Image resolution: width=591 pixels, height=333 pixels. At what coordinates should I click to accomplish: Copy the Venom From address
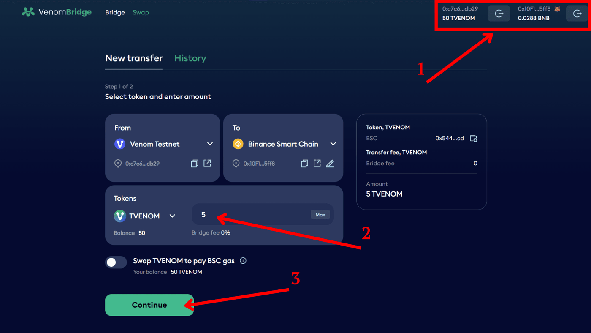tap(195, 163)
